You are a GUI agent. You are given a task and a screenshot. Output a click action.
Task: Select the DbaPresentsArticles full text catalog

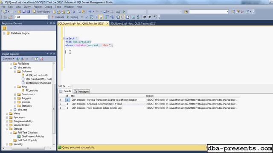(32, 136)
